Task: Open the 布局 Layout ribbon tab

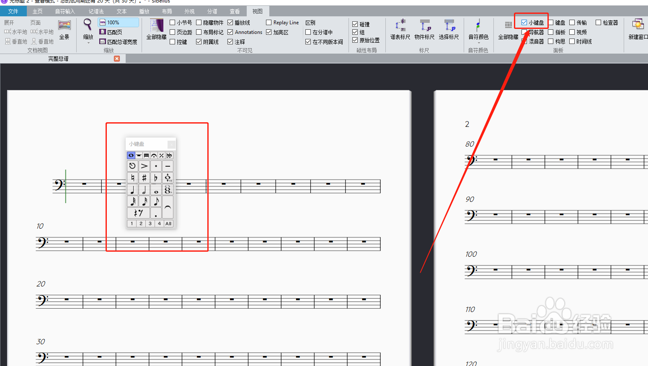Action: point(167,11)
